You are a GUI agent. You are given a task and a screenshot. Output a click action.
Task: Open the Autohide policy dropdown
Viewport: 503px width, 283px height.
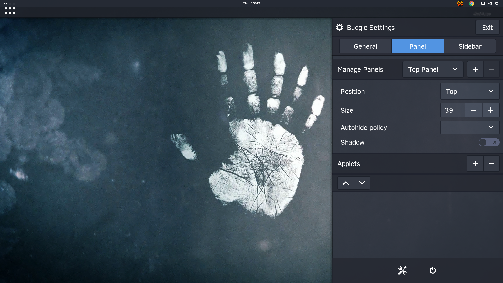pos(470,127)
